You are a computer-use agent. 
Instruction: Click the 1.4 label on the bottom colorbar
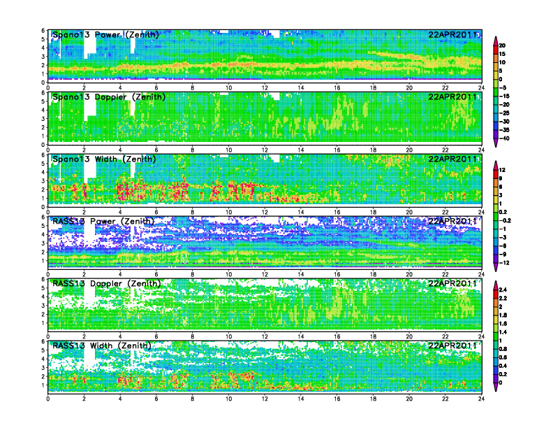503,332
